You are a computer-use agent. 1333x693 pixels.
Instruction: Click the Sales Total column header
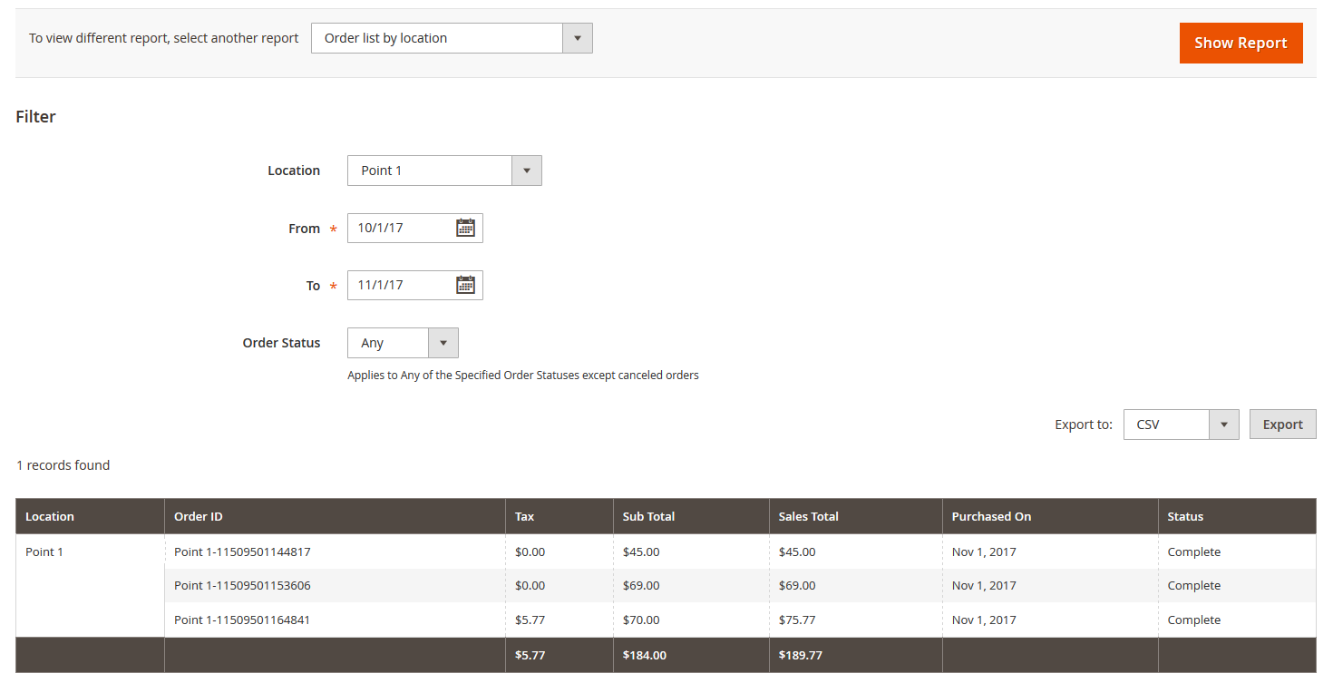pos(807,515)
